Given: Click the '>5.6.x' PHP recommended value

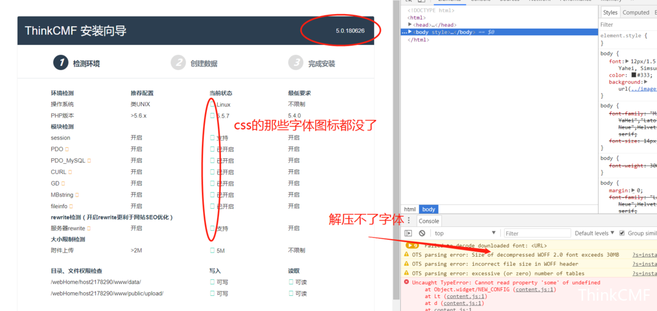Looking at the screenshot, I should click(x=138, y=116).
